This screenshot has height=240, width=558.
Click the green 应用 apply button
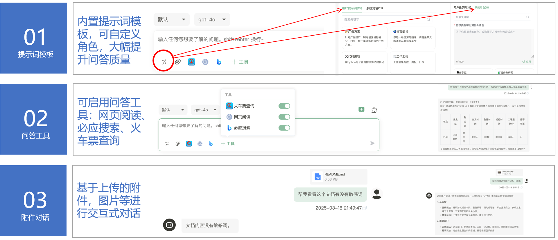[x=527, y=62]
